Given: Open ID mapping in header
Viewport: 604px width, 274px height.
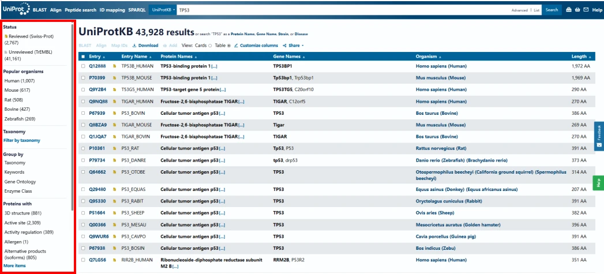Looking at the screenshot, I should [x=112, y=10].
